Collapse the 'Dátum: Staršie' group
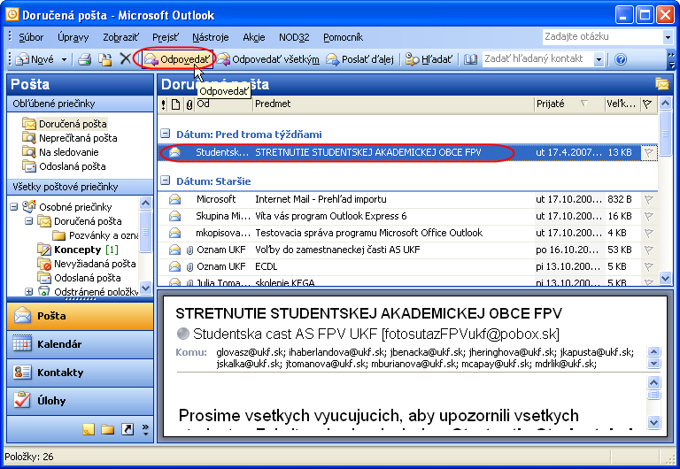 165,181
